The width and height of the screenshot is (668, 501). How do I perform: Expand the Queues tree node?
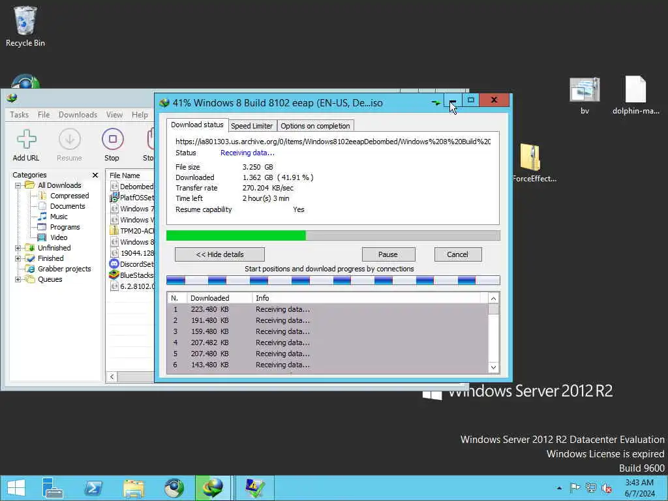(x=18, y=279)
